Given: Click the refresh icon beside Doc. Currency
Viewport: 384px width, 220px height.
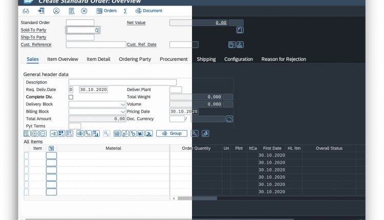Looking at the screenshot, I should click(229, 119).
